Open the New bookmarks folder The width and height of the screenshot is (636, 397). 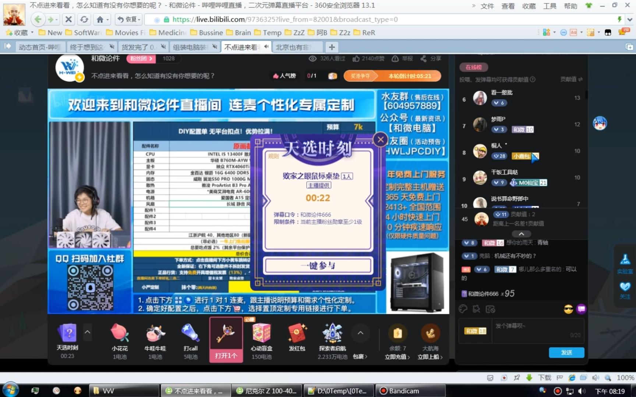[x=50, y=33]
